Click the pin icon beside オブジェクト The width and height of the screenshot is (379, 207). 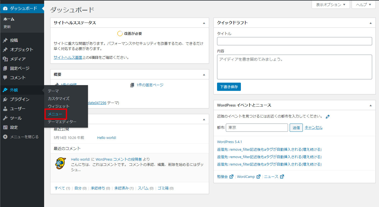[x=5, y=50]
